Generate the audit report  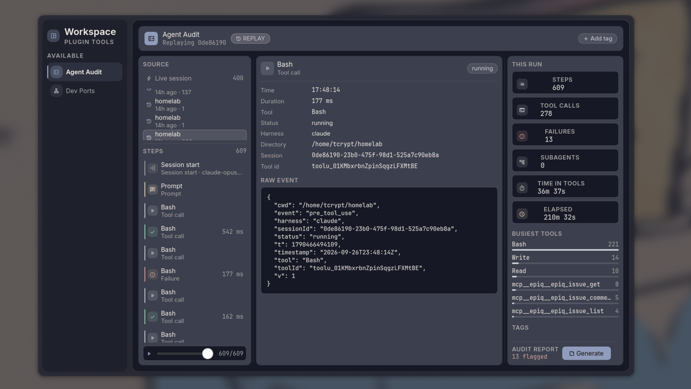pos(586,354)
